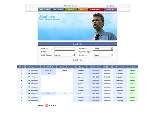Image resolution: width=155 pixels, height=116 pixels.
Task: Jump to results page 4
Action: click(x=53, y=105)
